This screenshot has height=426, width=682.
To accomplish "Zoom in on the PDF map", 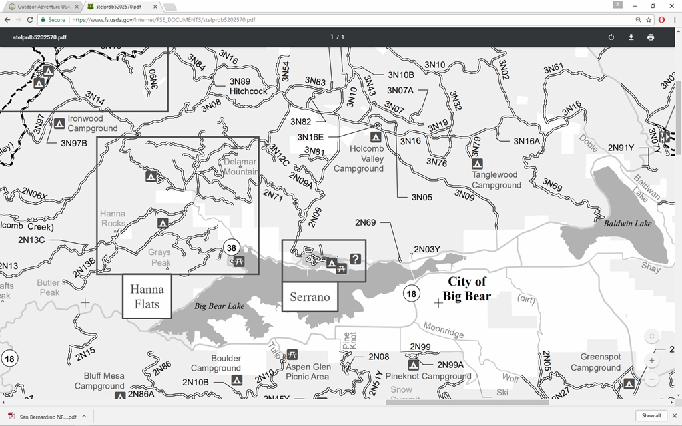I will click(651, 361).
